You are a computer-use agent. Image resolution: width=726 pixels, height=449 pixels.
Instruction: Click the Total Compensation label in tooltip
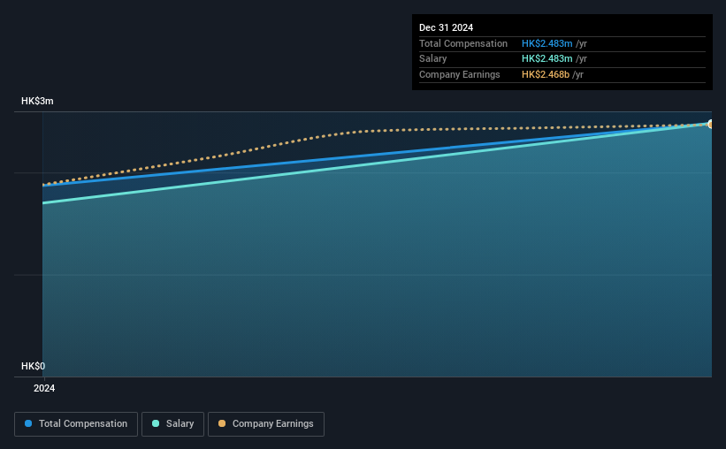(463, 43)
